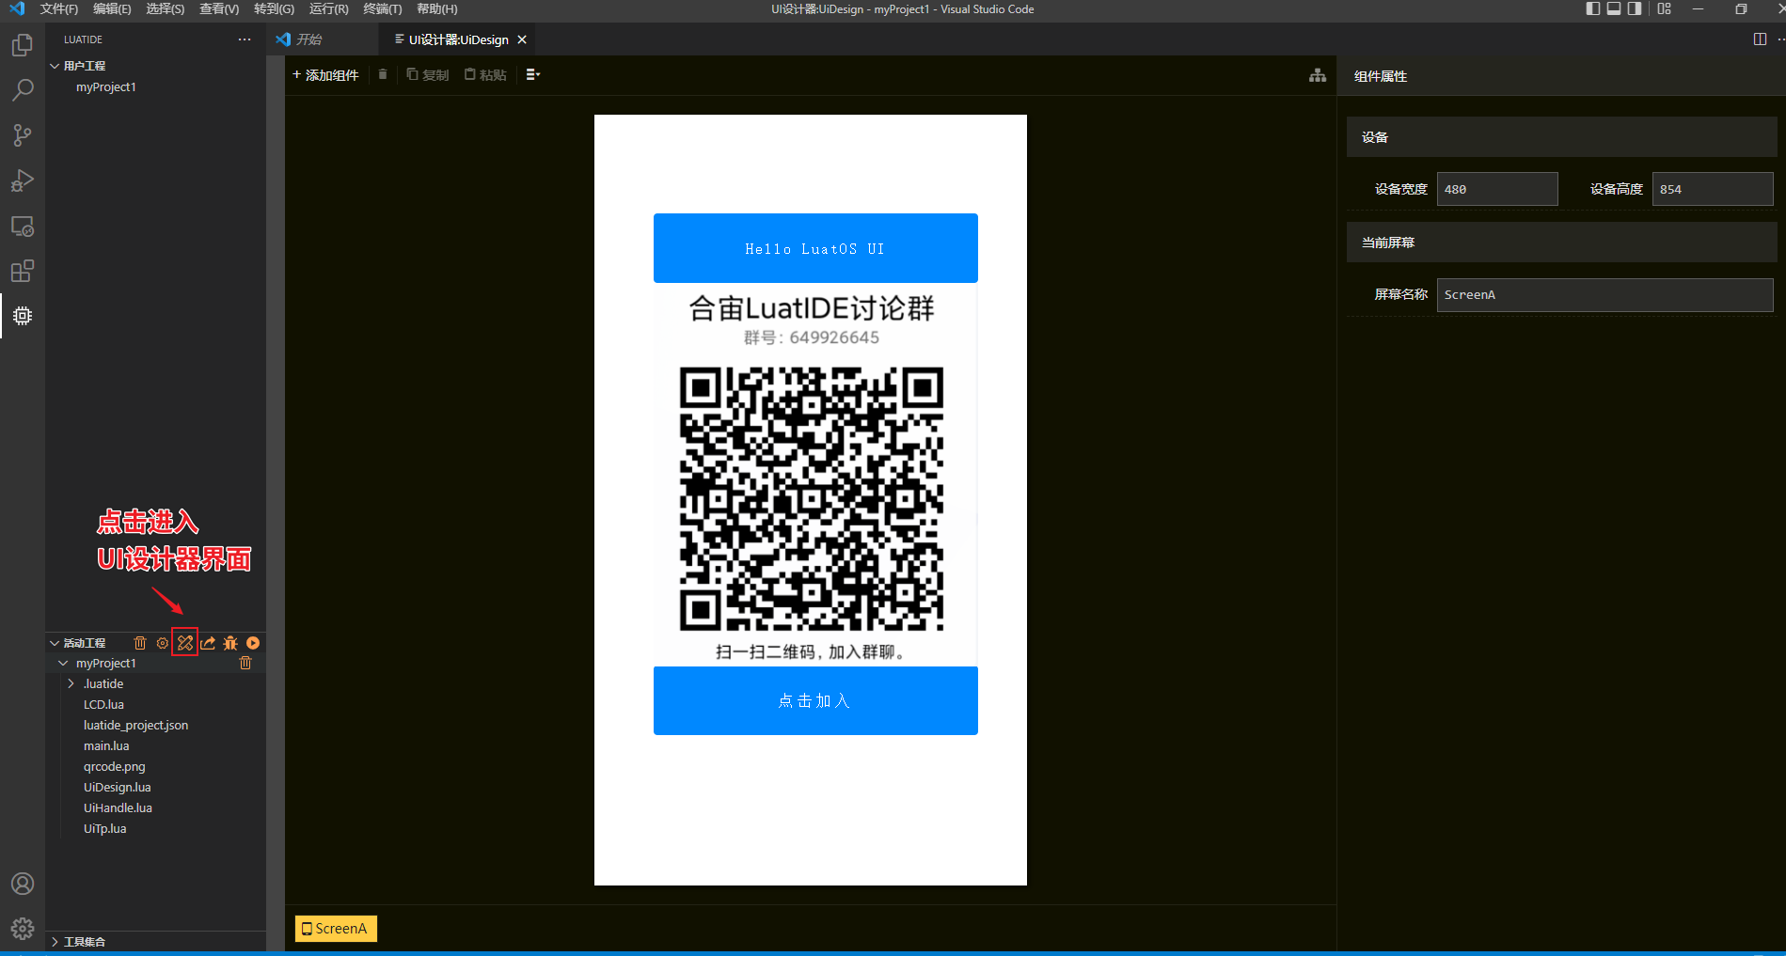This screenshot has height=956, width=1786.
Task: Switch to the 开始 tab
Action: [308, 39]
